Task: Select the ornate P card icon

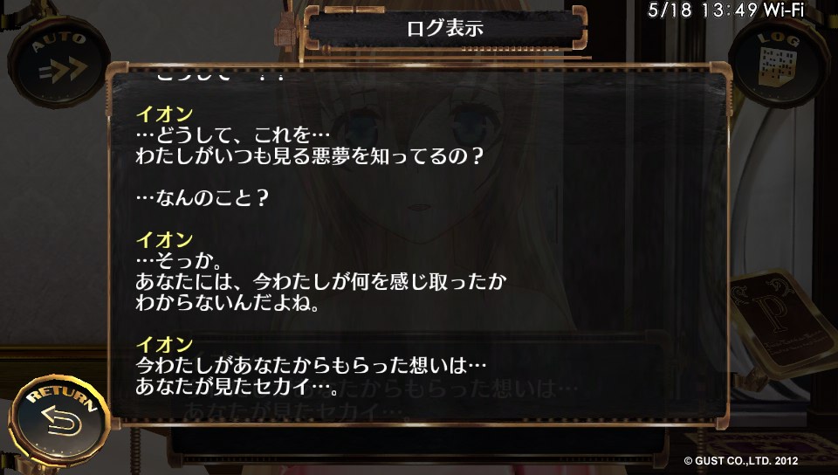Action: click(x=781, y=320)
